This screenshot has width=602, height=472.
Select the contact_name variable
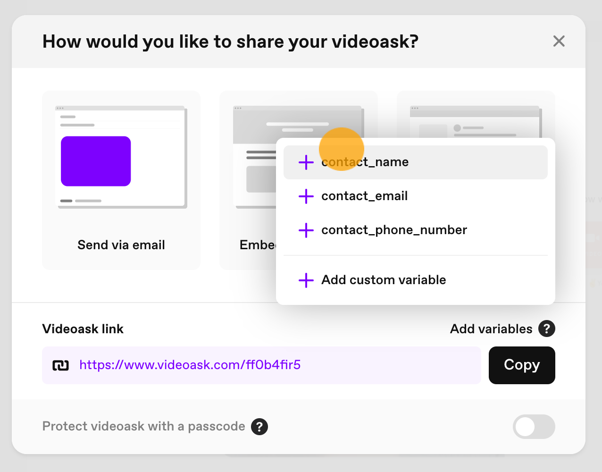[415, 162]
